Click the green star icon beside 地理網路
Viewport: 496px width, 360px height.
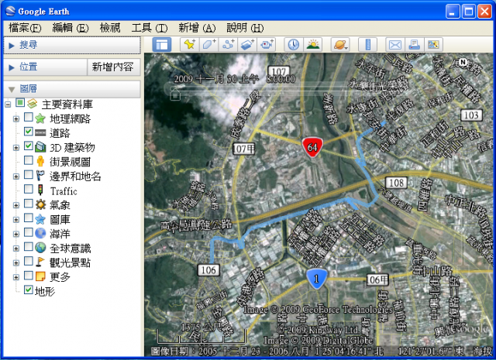coord(40,118)
